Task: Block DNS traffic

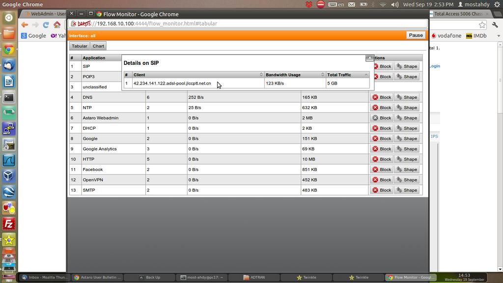Action: click(x=381, y=97)
